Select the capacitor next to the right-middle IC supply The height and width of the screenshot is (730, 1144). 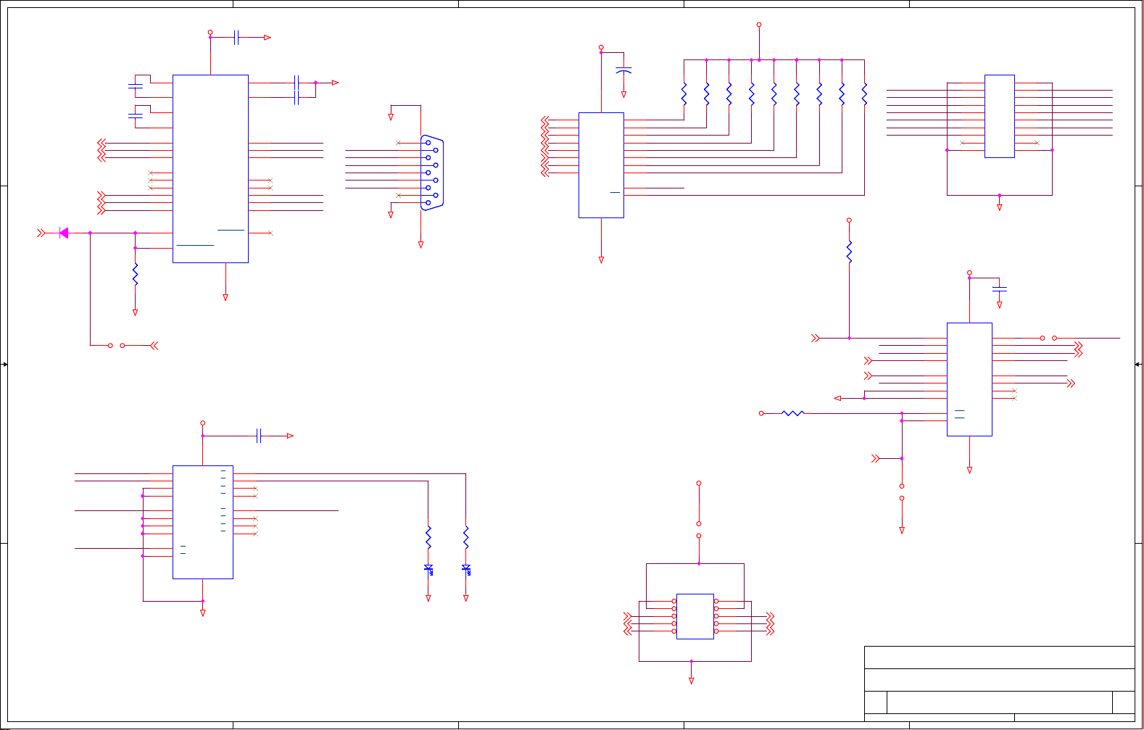tap(999, 289)
